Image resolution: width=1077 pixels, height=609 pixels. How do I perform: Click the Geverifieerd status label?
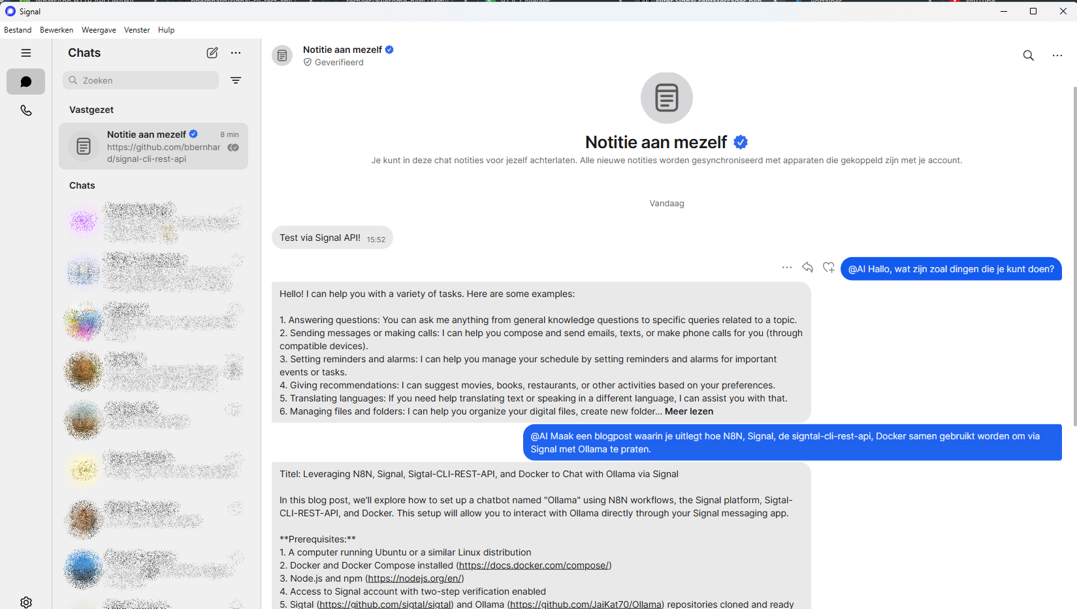click(x=339, y=63)
